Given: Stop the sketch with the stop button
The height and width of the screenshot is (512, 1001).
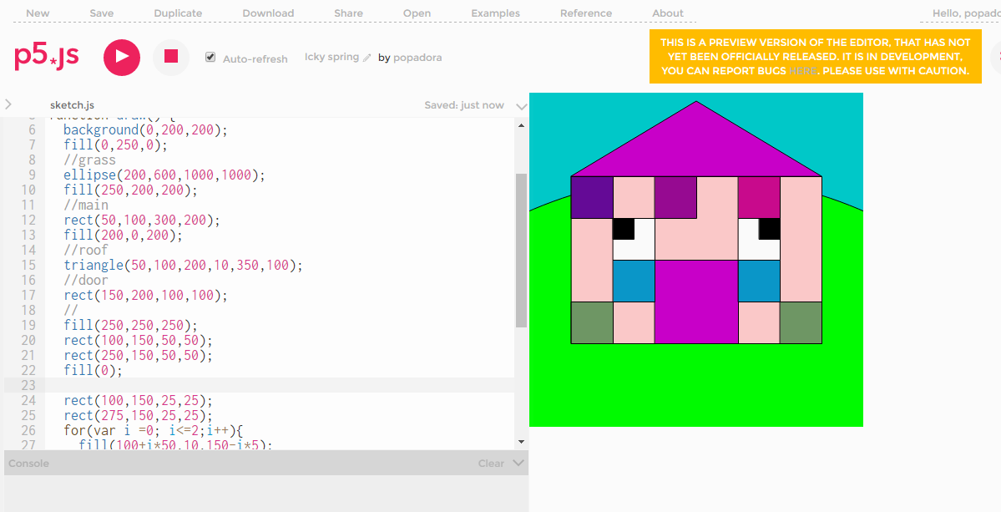Looking at the screenshot, I should 171,57.
